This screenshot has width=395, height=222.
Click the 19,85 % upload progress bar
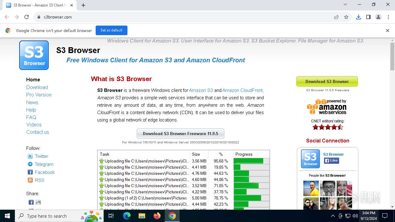251,167
